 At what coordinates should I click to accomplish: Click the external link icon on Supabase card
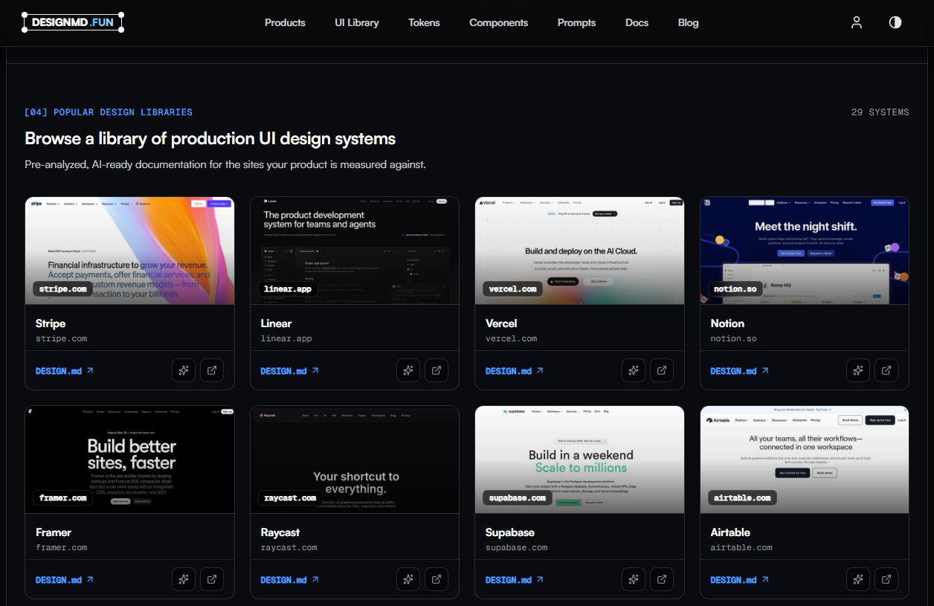[x=662, y=579]
